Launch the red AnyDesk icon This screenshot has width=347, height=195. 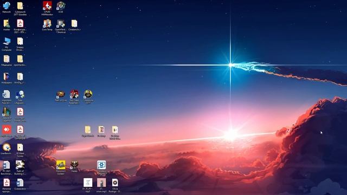pos(7,131)
